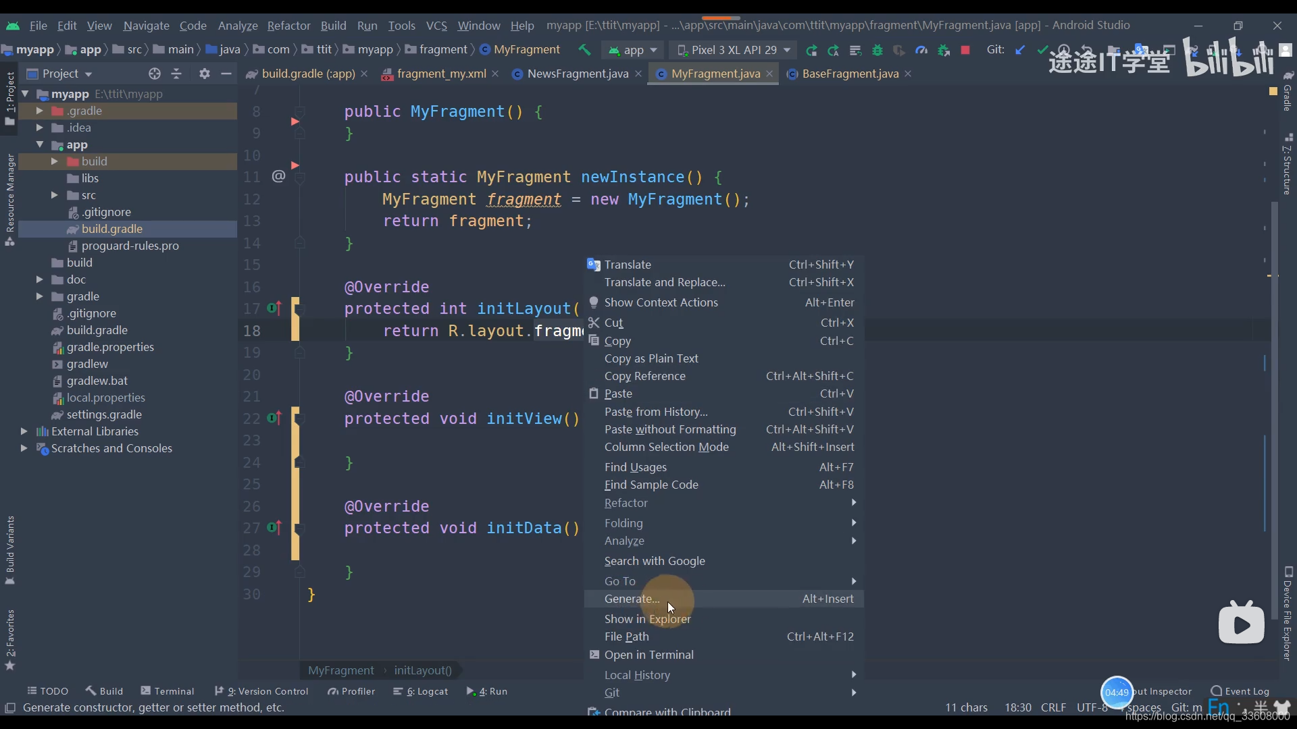Toggle the Build Variants tool window
Image resolution: width=1297 pixels, height=729 pixels.
pos(9,550)
